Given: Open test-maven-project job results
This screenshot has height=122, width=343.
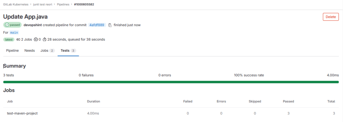Looking at the screenshot, I should pyautogui.click(x=22, y=113).
